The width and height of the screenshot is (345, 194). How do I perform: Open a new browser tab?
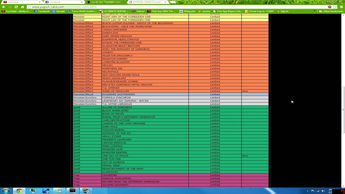pyautogui.click(x=173, y=2)
